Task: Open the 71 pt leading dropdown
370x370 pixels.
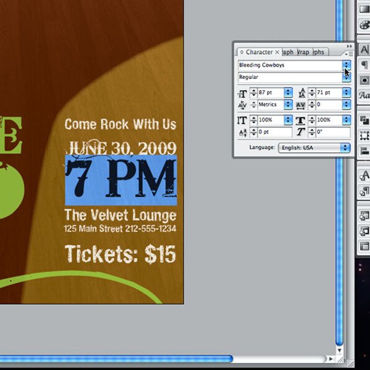Action: (346, 92)
